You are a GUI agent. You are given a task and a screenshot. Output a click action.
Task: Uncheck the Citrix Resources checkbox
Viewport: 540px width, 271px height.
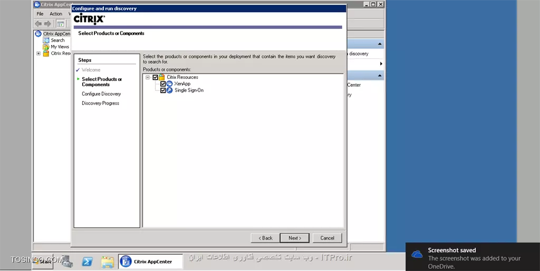(156, 77)
